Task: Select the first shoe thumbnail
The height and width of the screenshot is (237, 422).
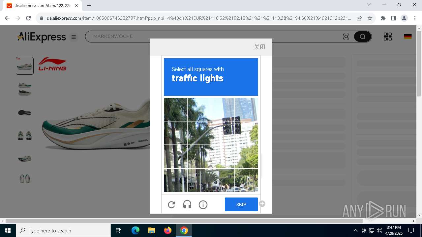Action: [x=25, y=66]
